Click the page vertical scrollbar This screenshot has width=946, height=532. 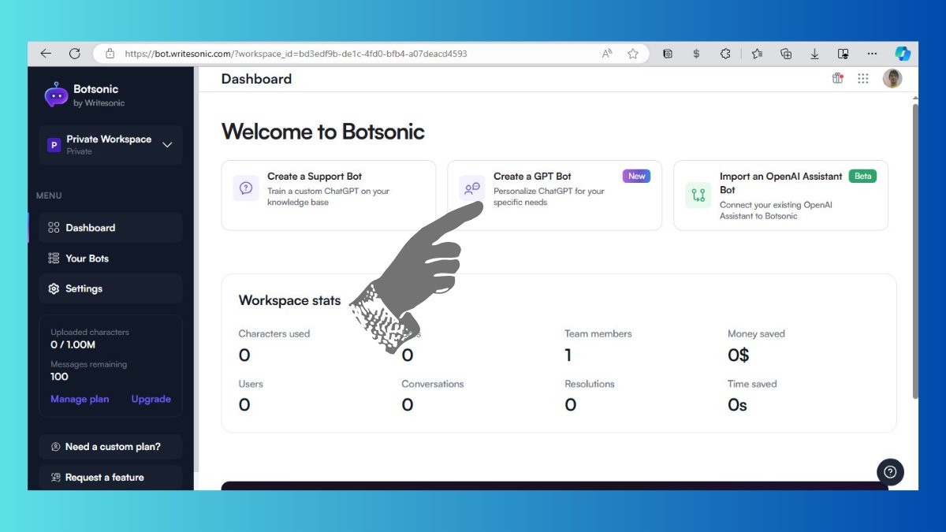[x=914, y=251]
